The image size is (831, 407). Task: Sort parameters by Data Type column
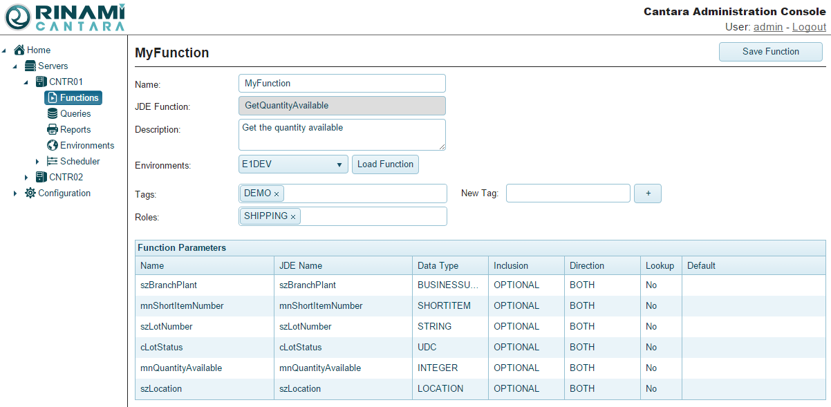(x=438, y=265)
